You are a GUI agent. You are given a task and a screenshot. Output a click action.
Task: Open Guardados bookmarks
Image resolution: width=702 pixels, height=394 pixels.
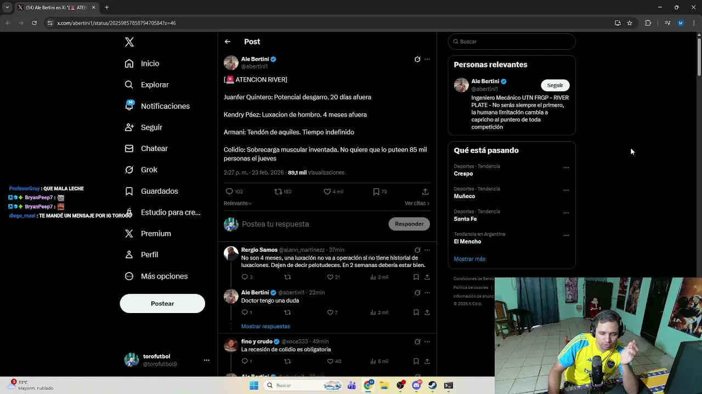click(x=151, y=191)
